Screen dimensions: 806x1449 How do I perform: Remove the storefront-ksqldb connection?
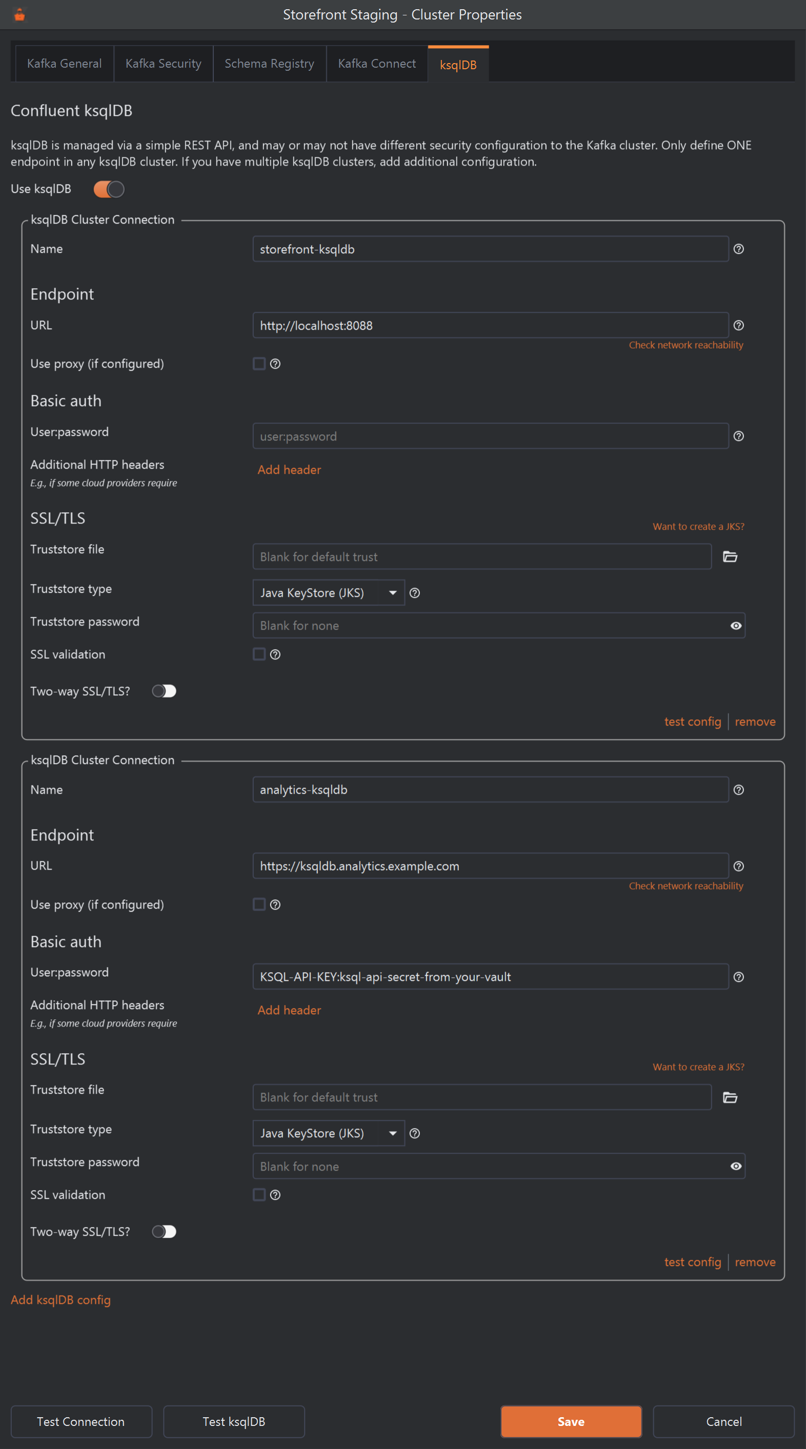755,722
